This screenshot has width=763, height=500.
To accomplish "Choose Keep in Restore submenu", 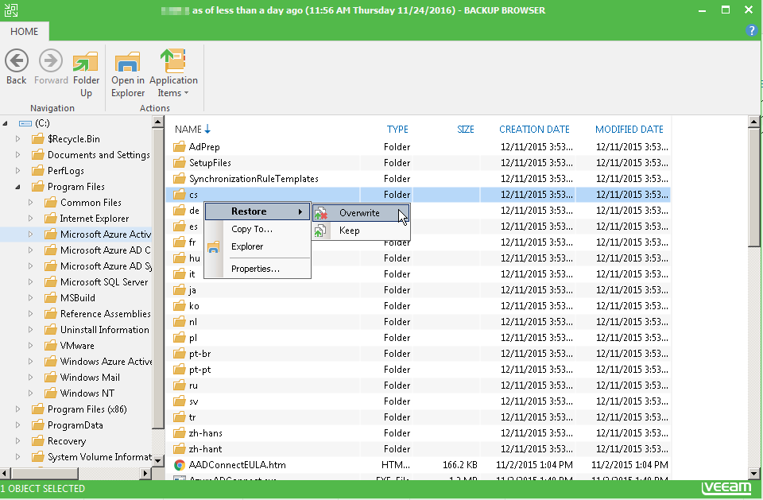I will click(x=361, y=231).
